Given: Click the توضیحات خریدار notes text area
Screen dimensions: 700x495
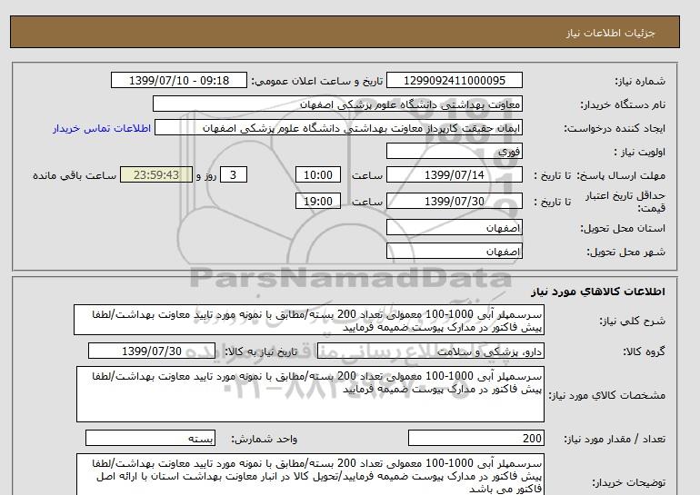Looking at the screenshot, I should 310,475.
